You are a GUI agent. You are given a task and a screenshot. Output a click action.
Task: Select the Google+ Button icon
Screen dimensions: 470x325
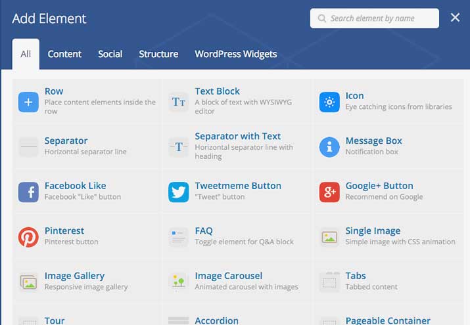(329, 192)
